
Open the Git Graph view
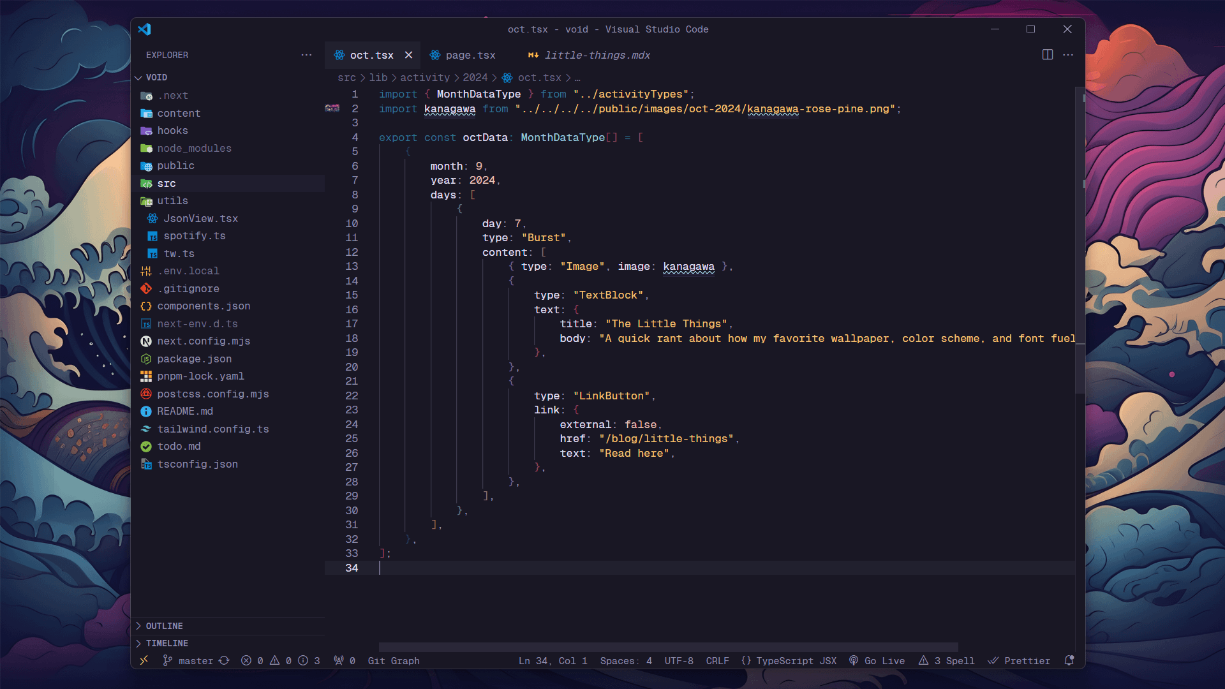[393, 661]
